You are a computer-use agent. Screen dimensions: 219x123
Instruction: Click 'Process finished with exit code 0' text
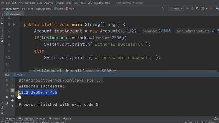point(59,105)
